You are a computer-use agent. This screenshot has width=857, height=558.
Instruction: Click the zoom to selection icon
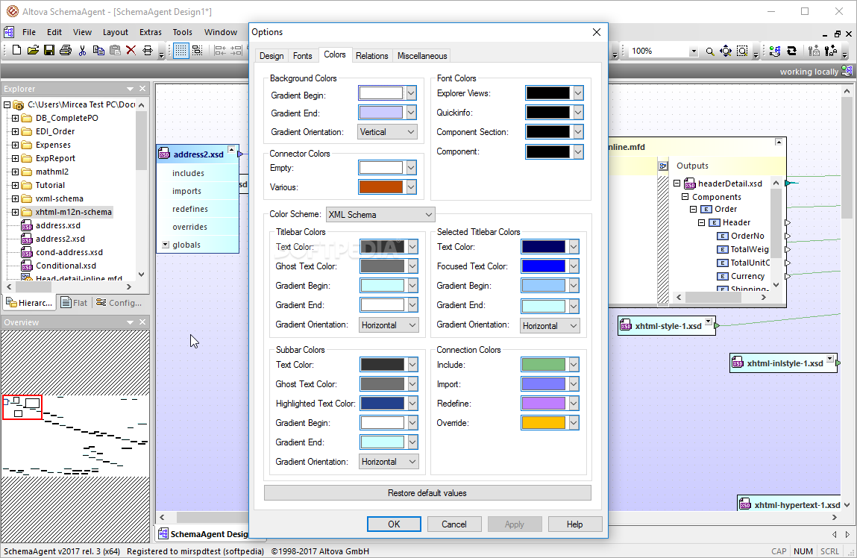tap(742, 51)
